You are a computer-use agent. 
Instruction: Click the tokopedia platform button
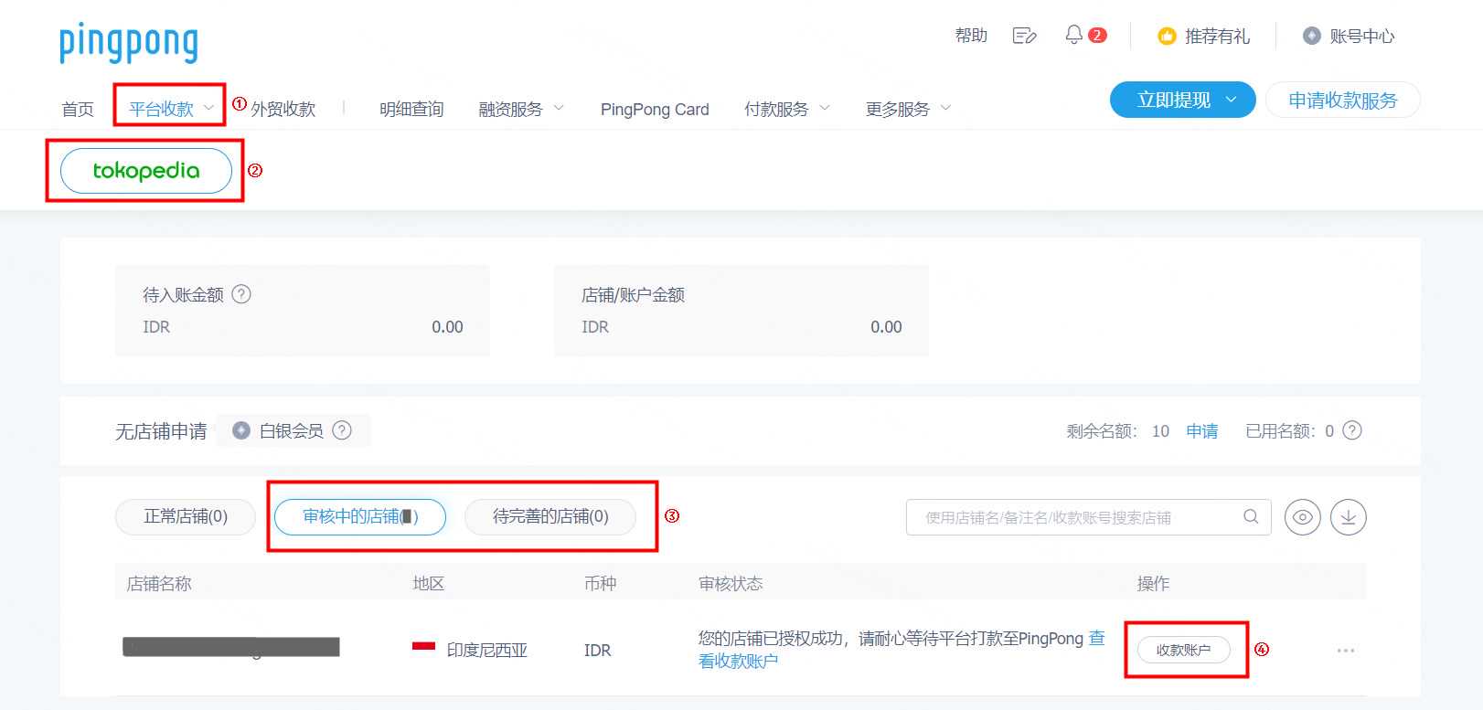(x=146, y=171)
